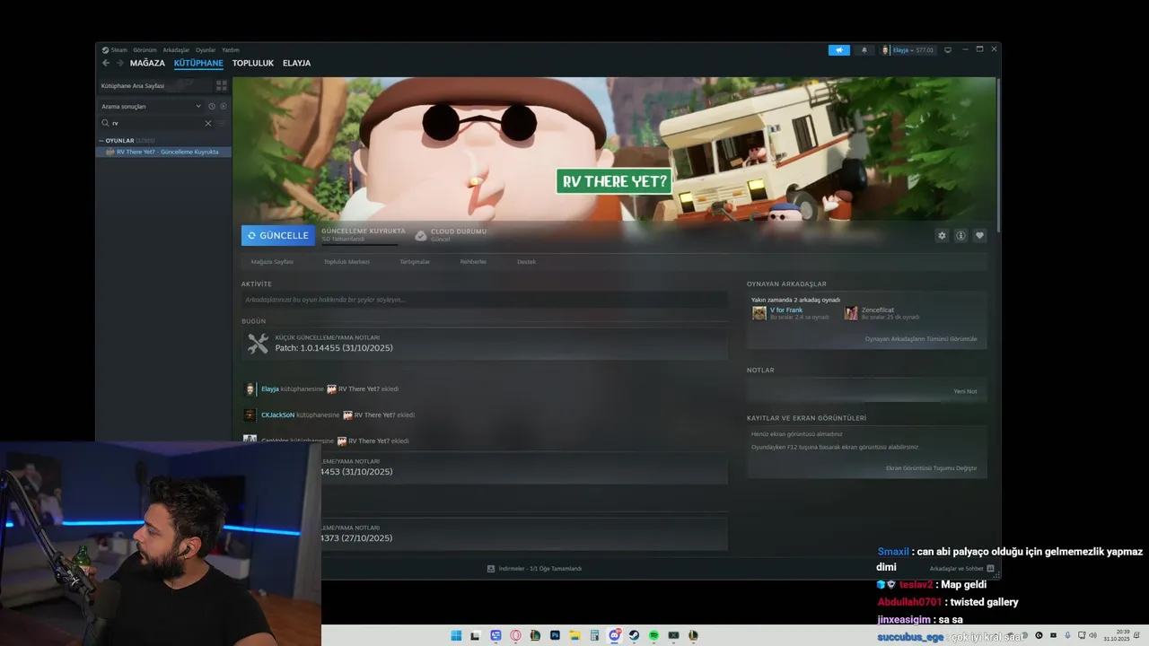This screenshot has width=1149, height=646.
Task: Click Yeni Not to add note
Action: (x=965, y=392)
